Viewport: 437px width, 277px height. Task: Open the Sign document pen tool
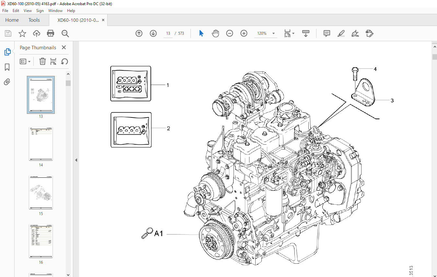(355, 33)
